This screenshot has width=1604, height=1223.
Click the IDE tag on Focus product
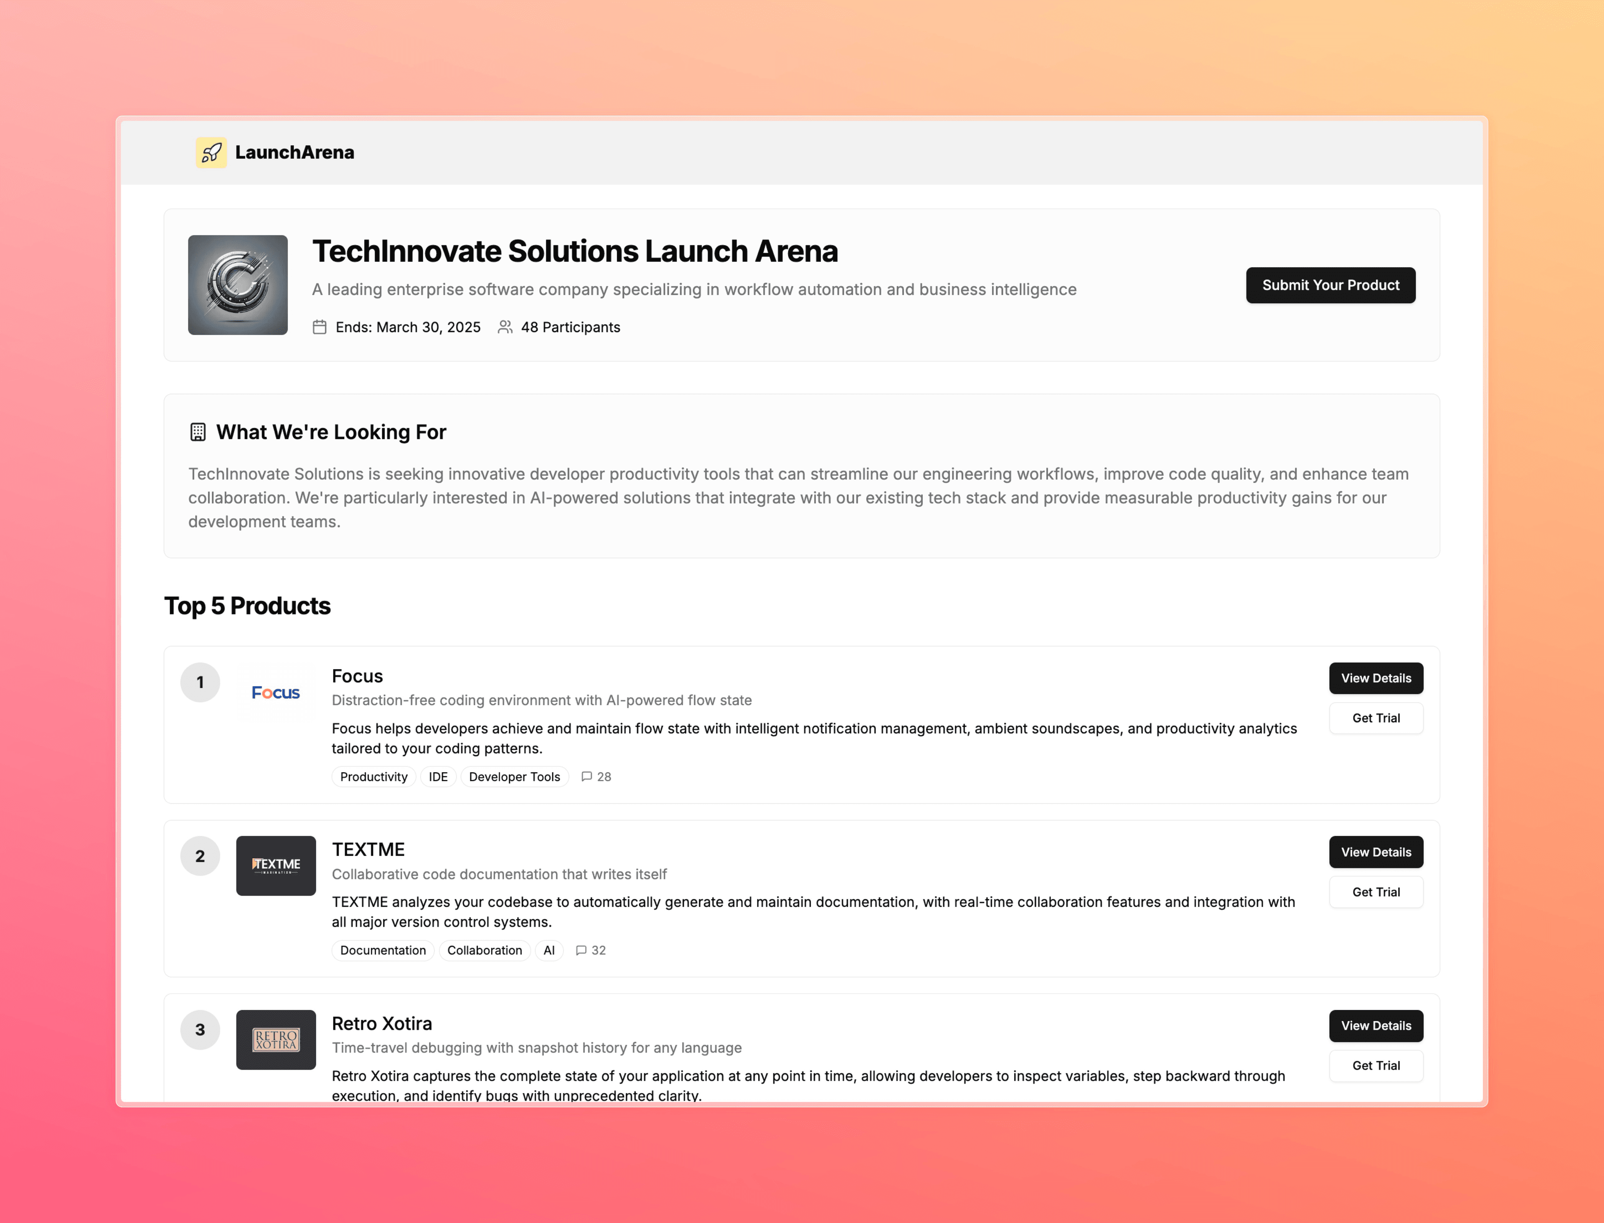pos(438,776)
